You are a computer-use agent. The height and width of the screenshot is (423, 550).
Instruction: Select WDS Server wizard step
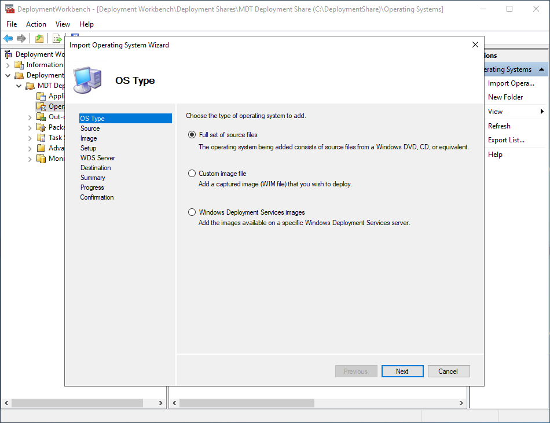tap(97, 158)
